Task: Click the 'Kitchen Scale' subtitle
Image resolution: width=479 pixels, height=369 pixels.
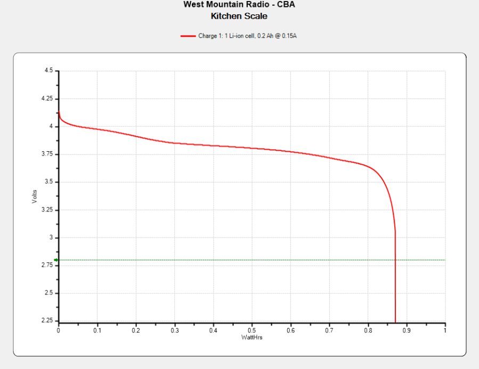Action: [x=239, y=16]
